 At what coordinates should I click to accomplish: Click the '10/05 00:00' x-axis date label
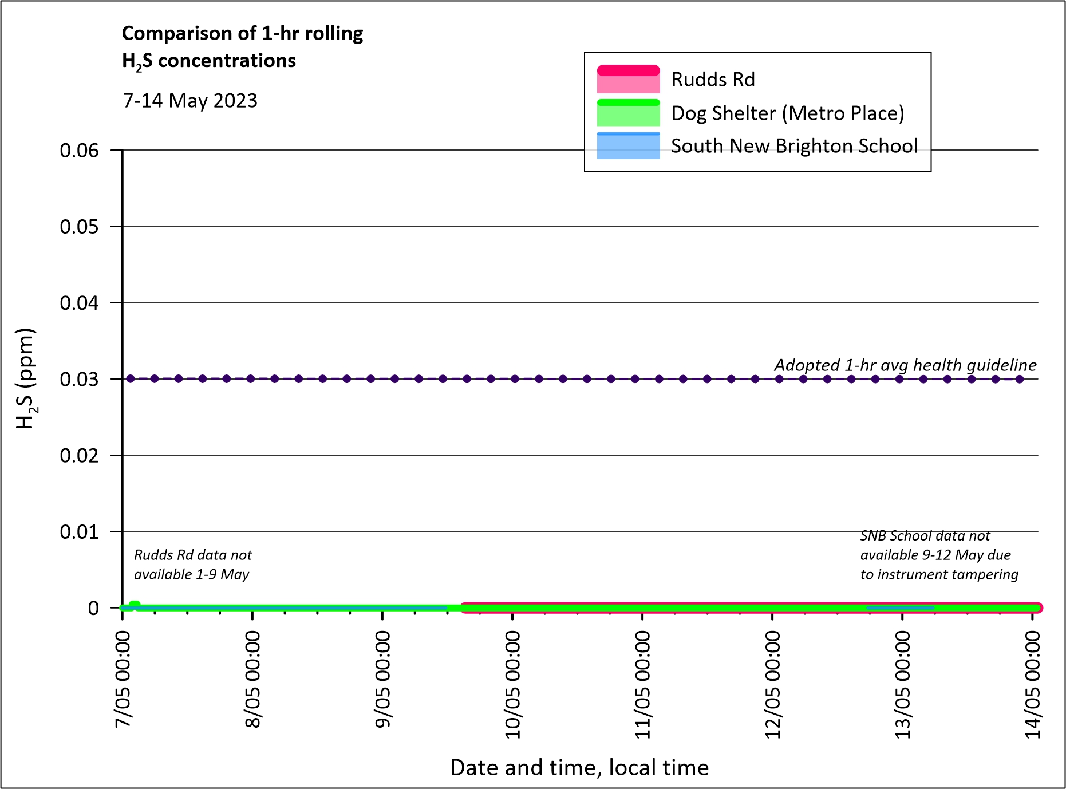(x=512, y=684)
